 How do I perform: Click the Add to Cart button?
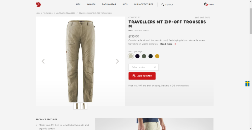pos(142,76)
